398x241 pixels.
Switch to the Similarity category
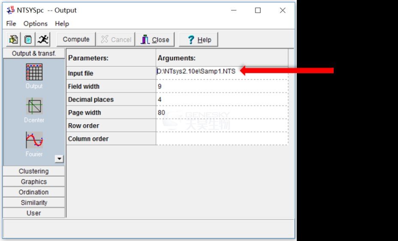point(34,202)
